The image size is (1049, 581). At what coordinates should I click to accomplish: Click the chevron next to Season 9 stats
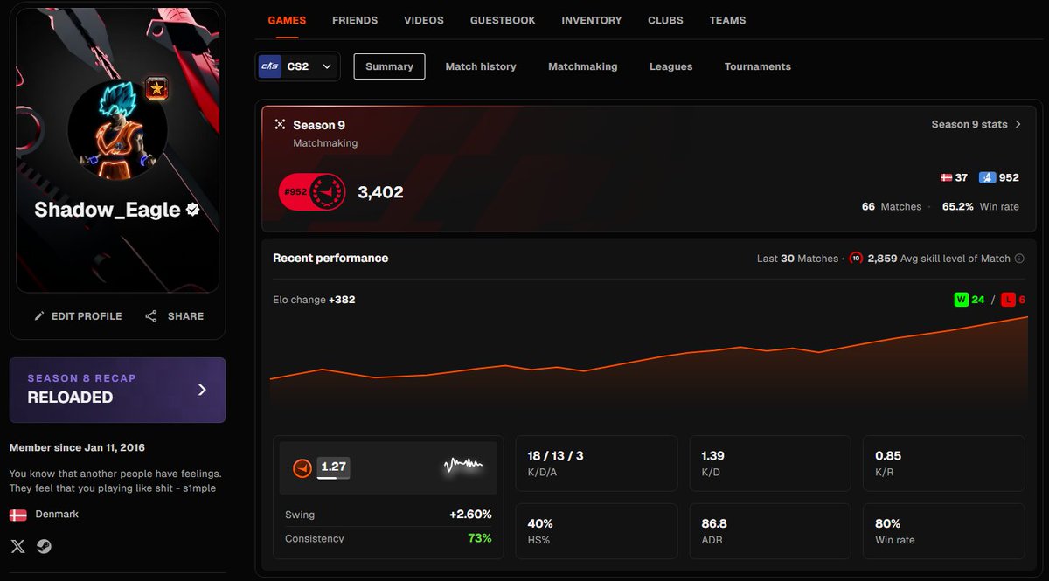click(x=1018, y=124)
